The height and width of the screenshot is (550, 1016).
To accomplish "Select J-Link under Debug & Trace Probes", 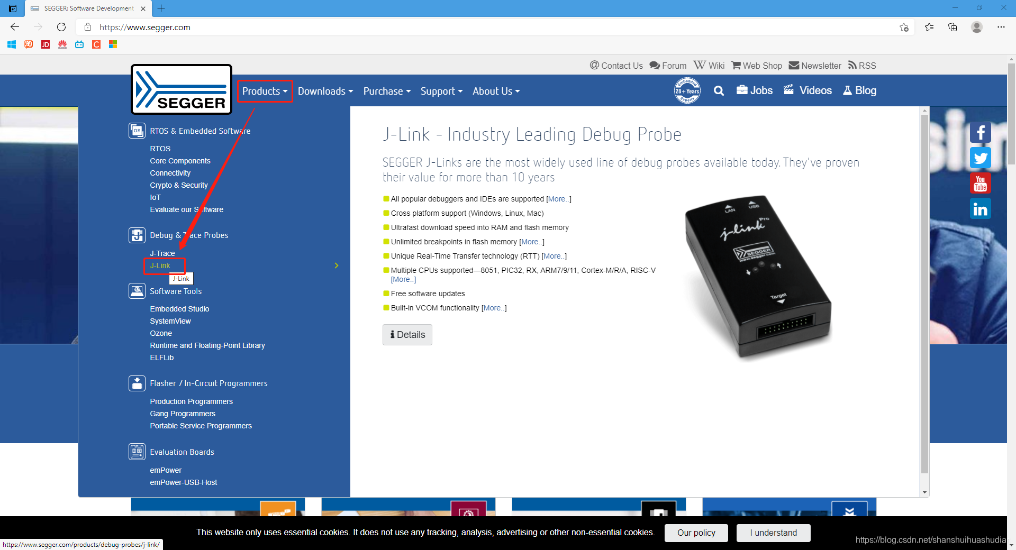I will tap(160, 265).
